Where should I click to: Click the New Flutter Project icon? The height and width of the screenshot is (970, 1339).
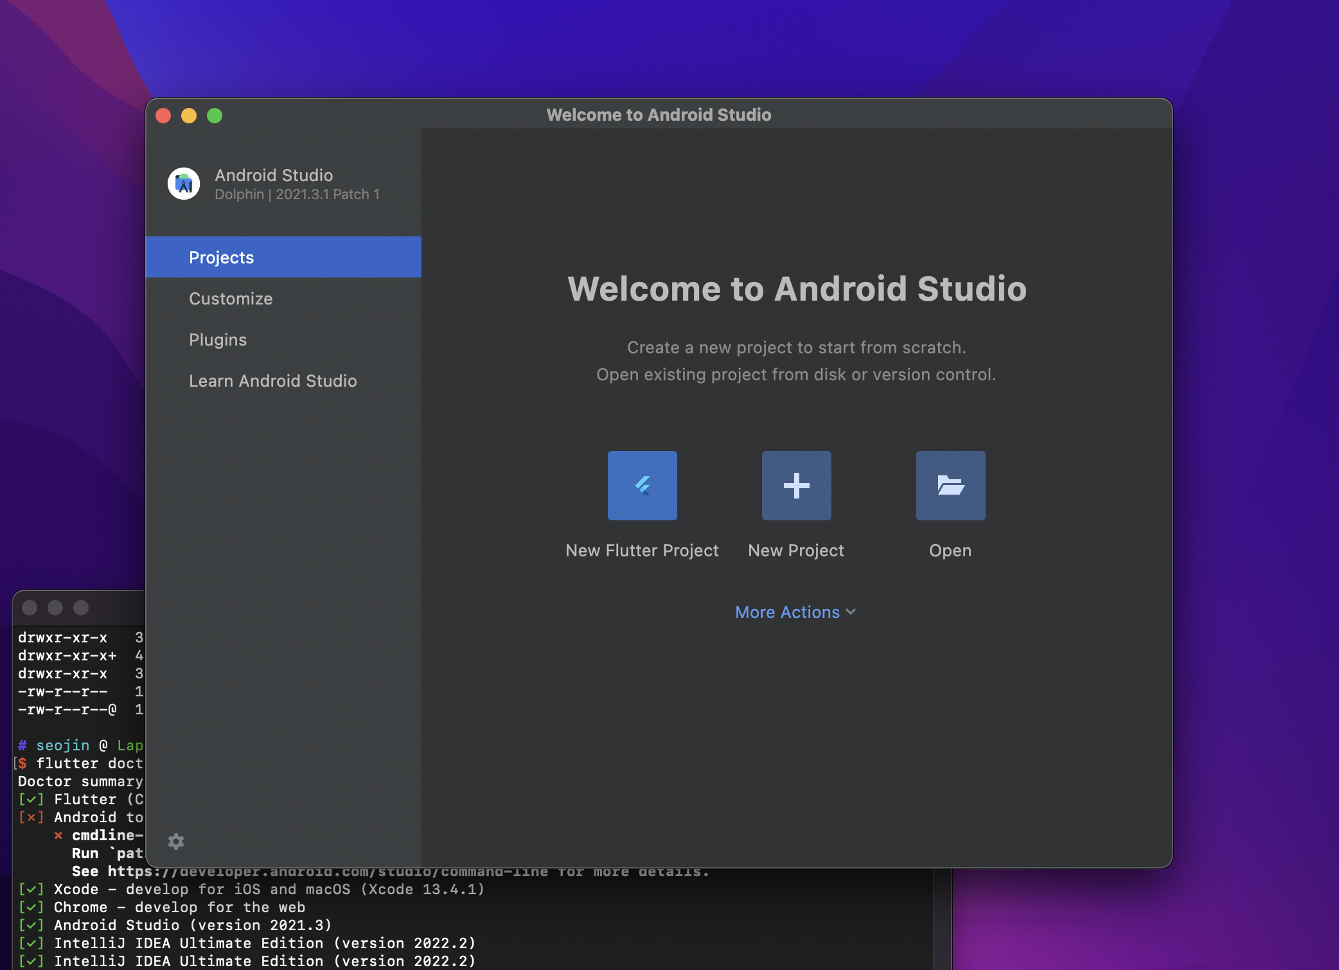pos(642,485)
